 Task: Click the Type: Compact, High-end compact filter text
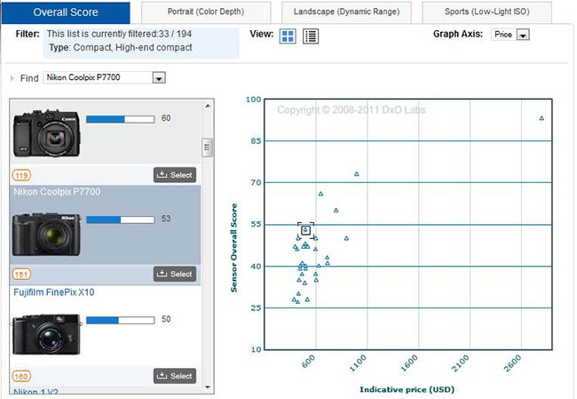point(121,47)
